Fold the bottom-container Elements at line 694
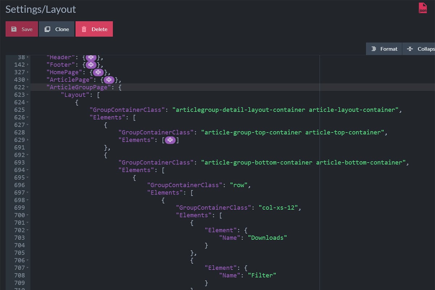This screenshot has width=435, height=290. [28, 170]
